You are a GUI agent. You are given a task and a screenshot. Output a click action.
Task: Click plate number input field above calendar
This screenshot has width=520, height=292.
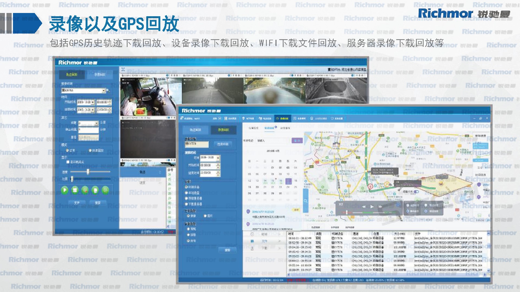tap(272, 141)
